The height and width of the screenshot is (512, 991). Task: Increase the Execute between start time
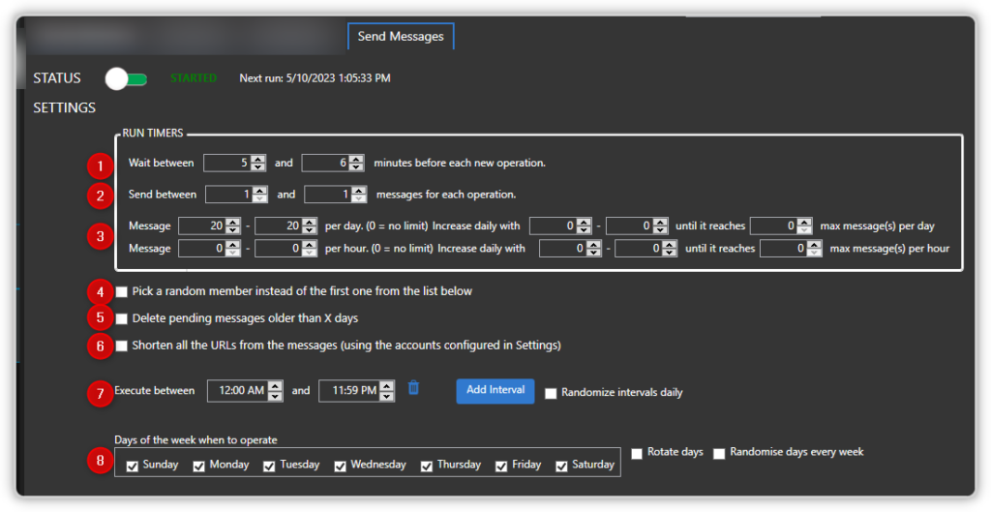pos(275,386)
